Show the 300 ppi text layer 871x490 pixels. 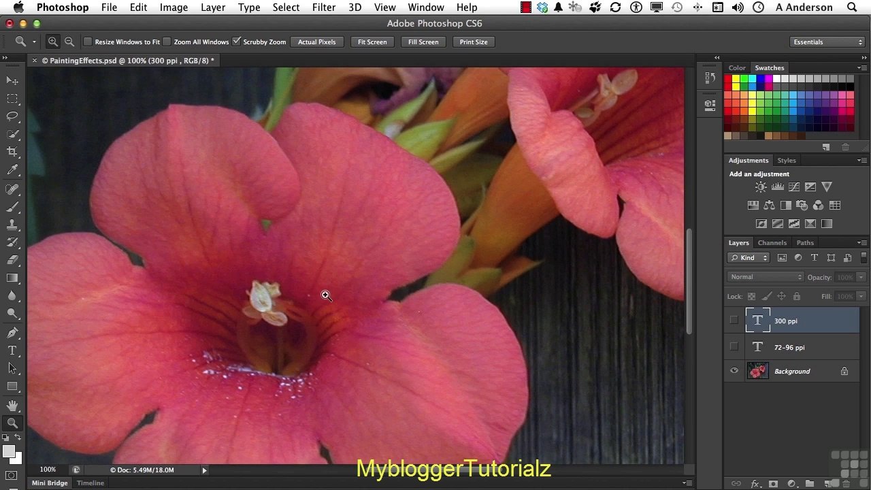tap(734, 321)
